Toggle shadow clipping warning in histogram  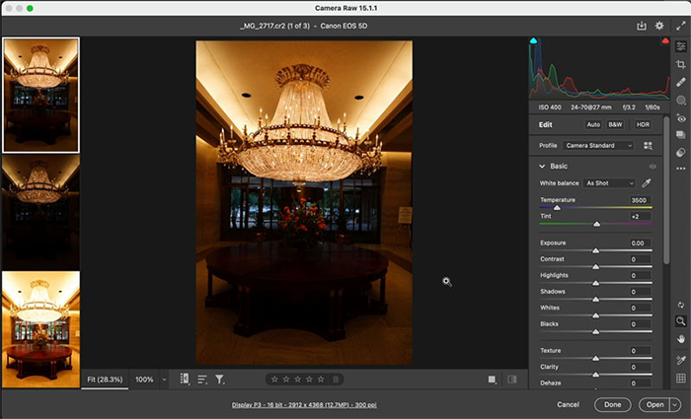pyautogui.click(x=534, y=41)
